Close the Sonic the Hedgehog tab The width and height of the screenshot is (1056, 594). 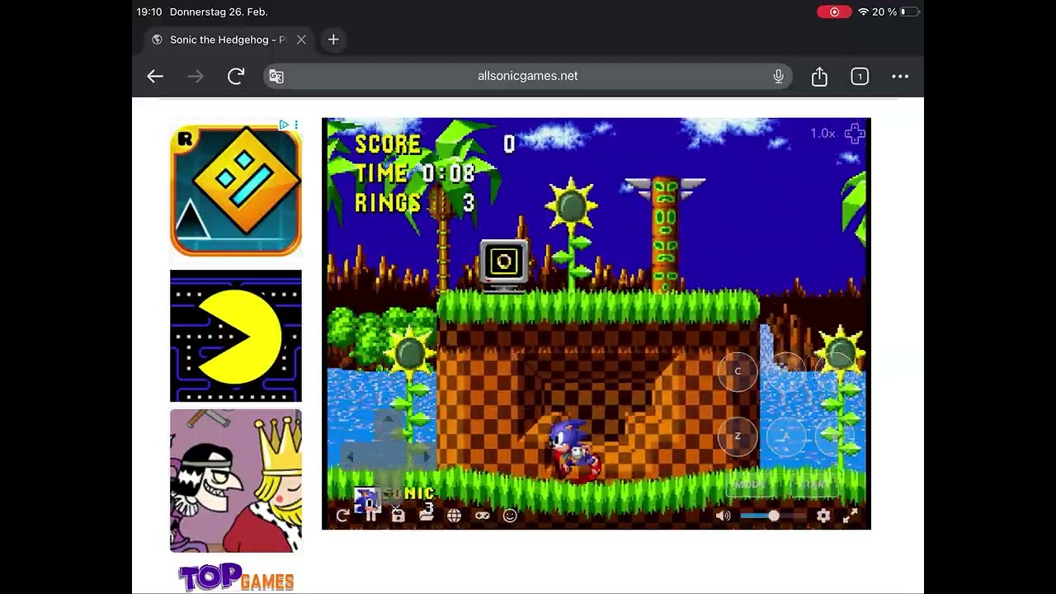[x=301, y=40]
